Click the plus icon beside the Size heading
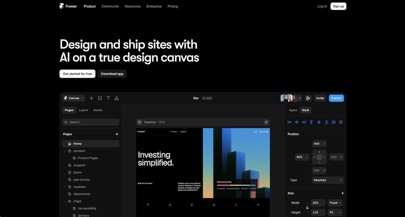405x217 pixels. (343, 193)
